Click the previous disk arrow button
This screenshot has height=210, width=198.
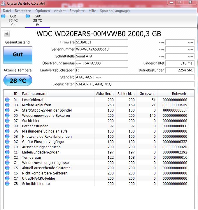coord(7,33)
